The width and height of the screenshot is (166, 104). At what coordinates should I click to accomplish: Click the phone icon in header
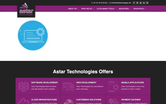[92, 3]
